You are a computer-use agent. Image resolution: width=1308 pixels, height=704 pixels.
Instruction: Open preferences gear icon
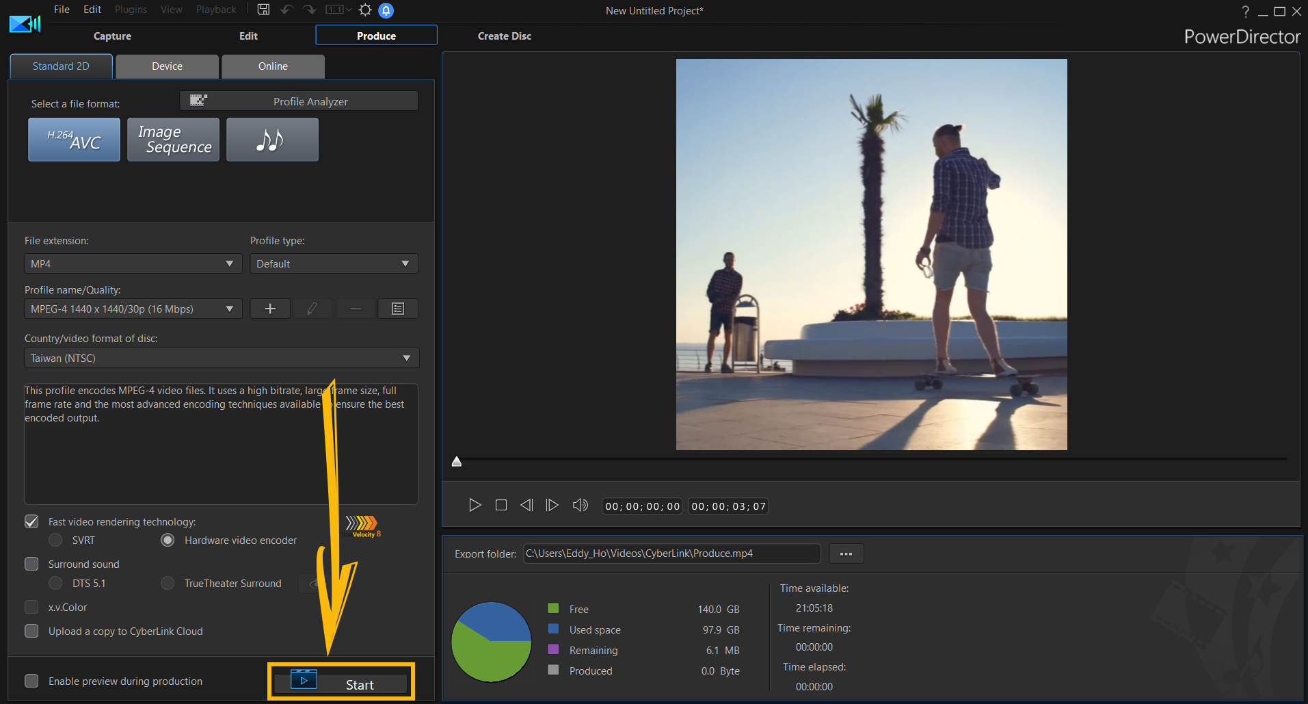tap(365, 10)
